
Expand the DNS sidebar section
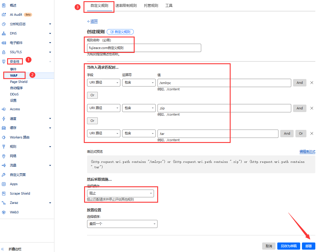50,34
